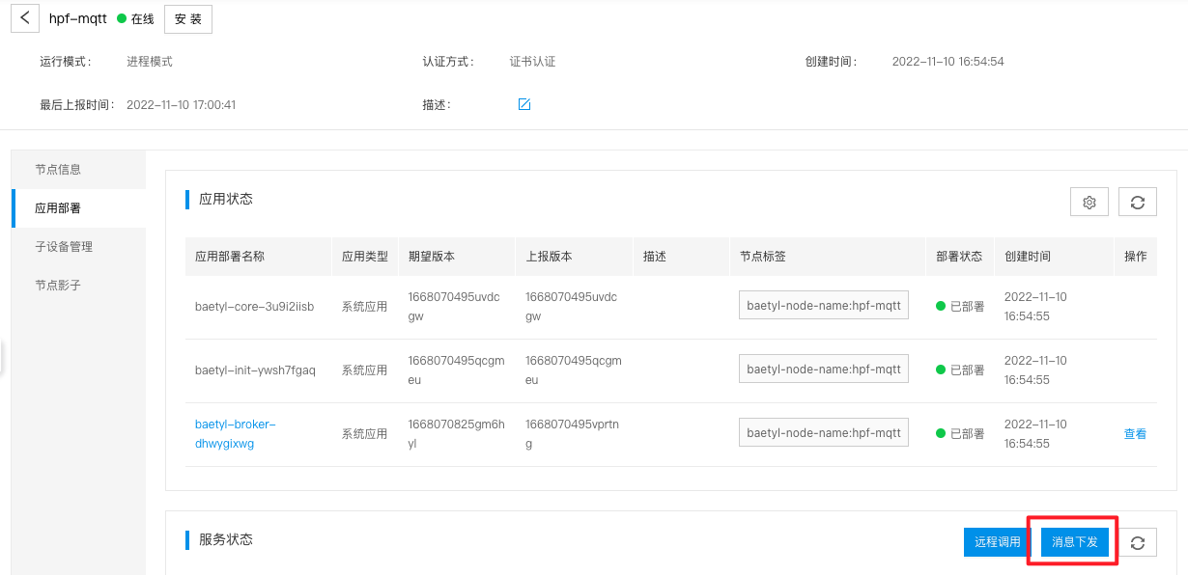
Task: Click the 操作 column header
Action: tap(1135, 257)
